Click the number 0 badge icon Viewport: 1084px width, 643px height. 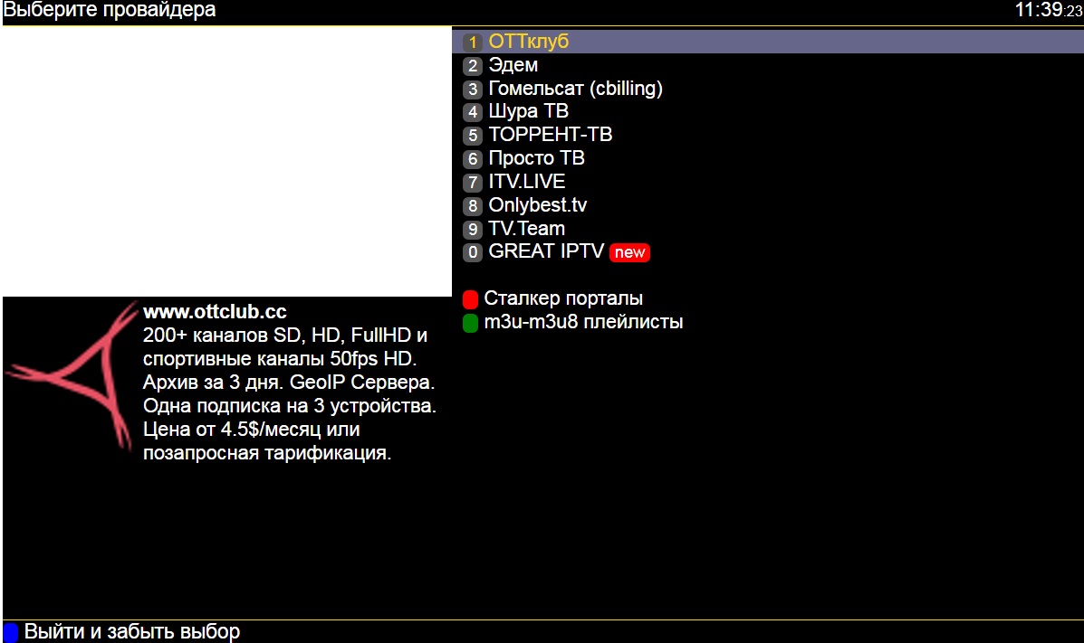(x=472, y=252)
